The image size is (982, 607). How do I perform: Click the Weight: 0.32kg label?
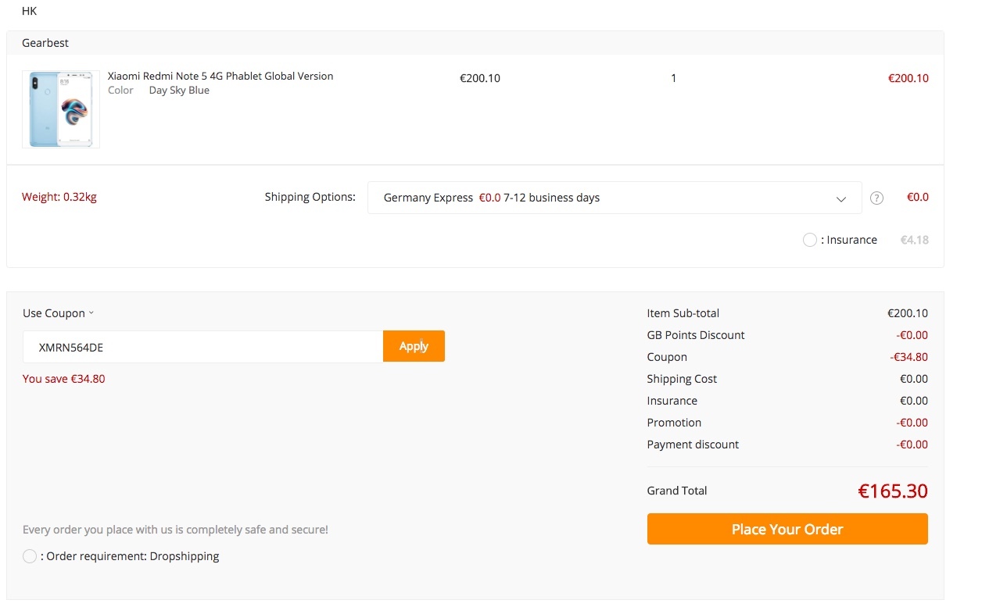point(59,197)
